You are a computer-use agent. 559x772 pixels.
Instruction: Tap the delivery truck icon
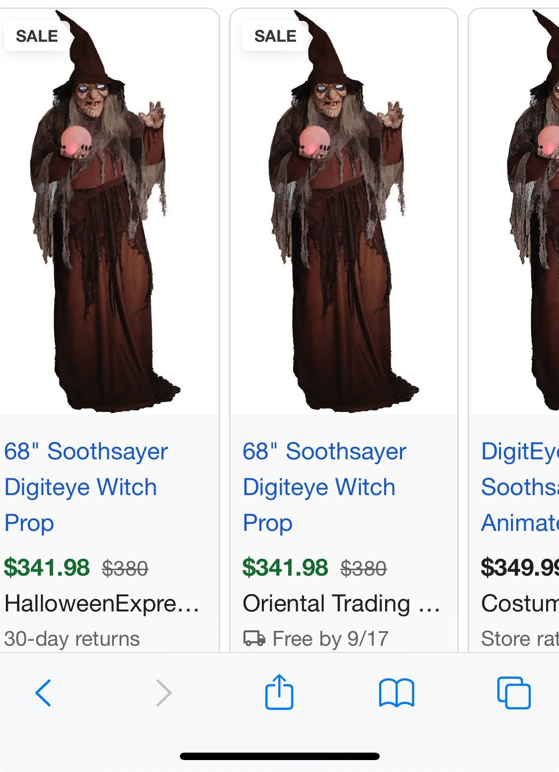pyautogui.click(x=254, y=638)
